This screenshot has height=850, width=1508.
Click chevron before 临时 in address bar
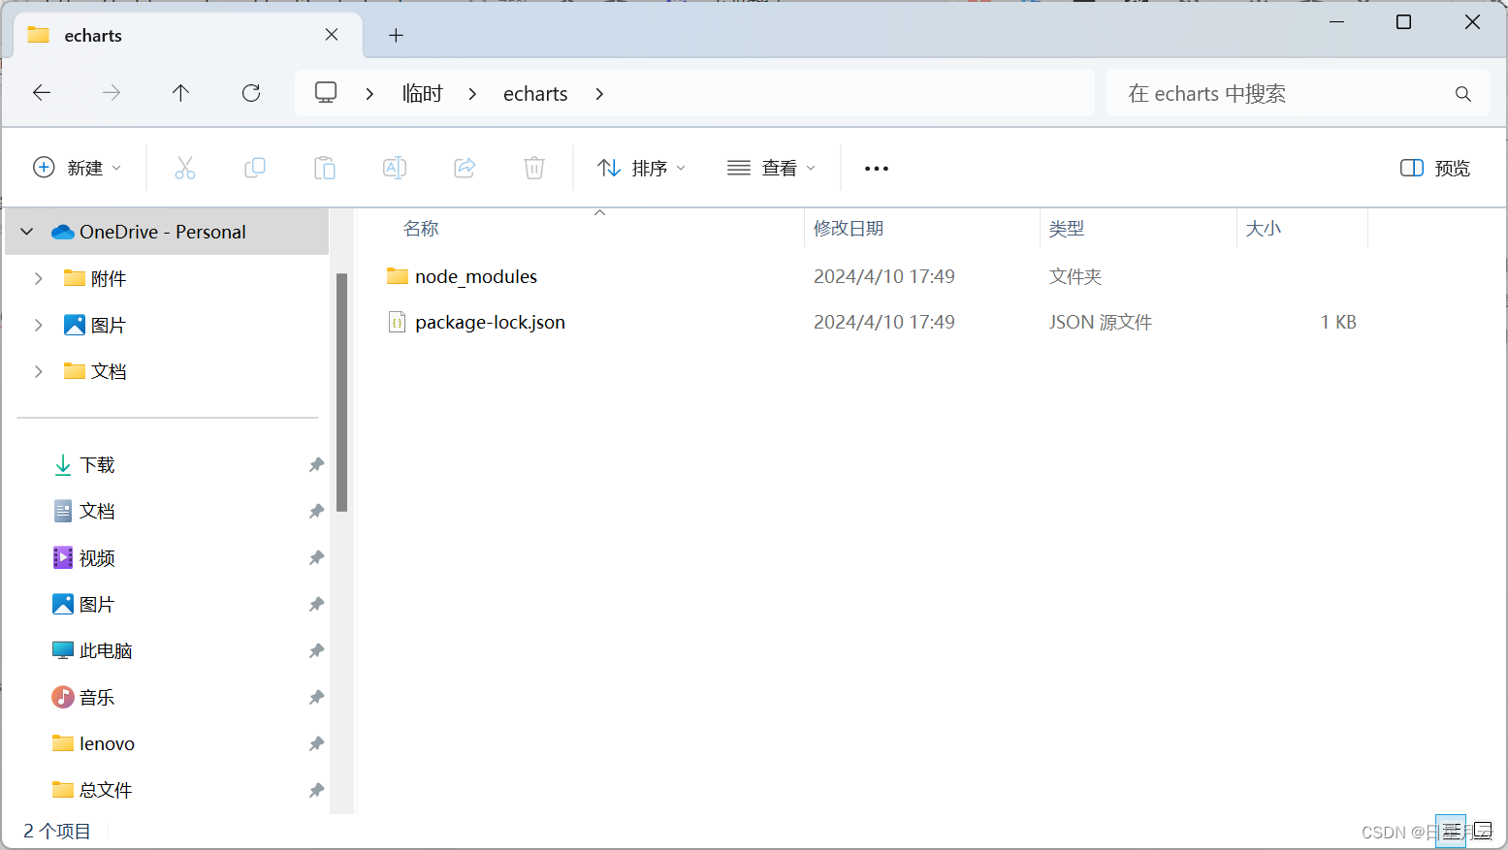point(369,94)
